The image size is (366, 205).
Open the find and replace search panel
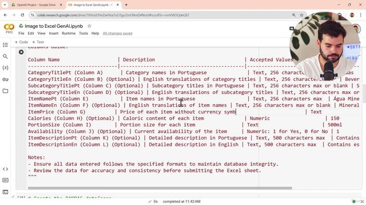[x=5, y=56]
